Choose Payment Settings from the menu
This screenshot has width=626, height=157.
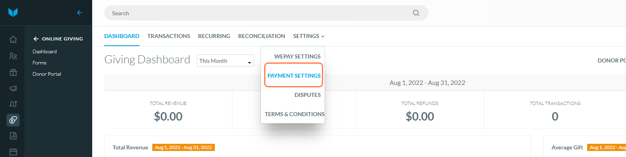(x=294, y=76)
